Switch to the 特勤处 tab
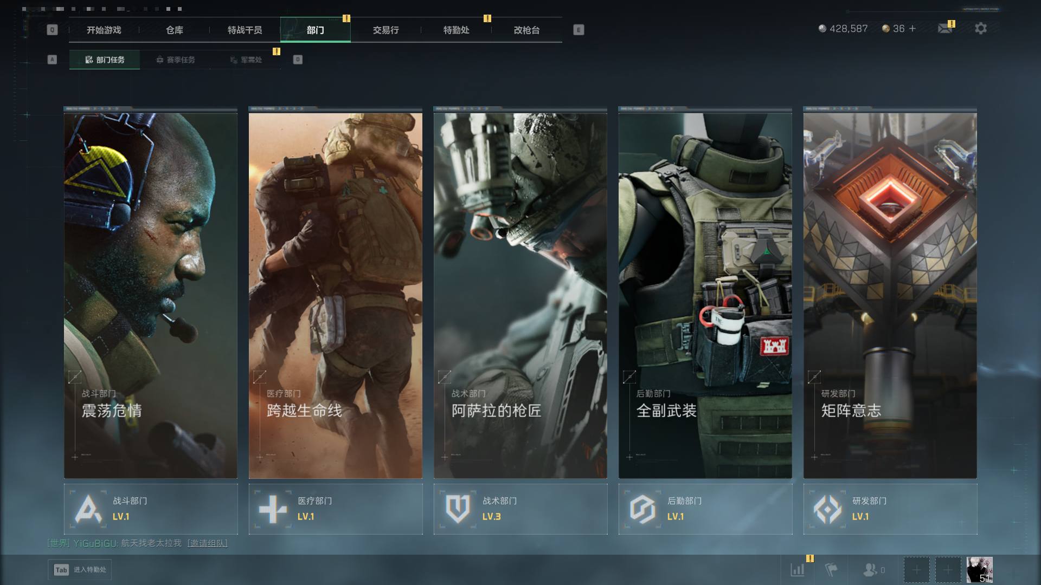Viewport: 1041px width, 585px height. [x=457, y=30]
